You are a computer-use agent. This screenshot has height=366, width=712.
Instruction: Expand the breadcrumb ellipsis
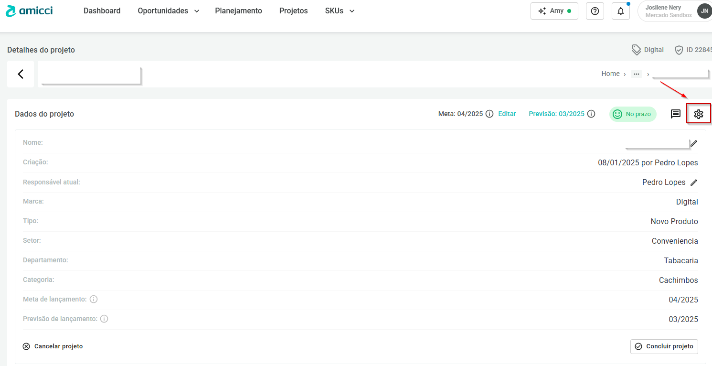(x=636, y=74)
